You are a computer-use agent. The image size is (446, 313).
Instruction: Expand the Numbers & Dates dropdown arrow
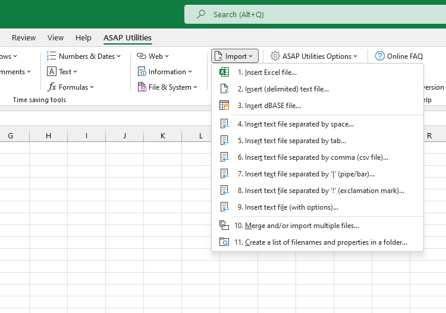tap(118, 56)
